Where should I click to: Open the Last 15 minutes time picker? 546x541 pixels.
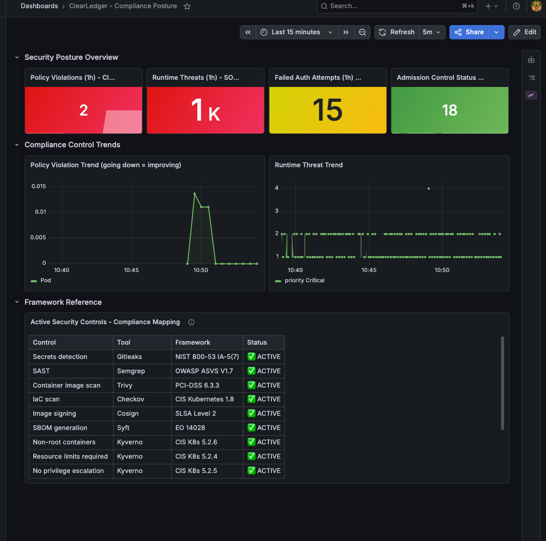[x=297, y=32]
